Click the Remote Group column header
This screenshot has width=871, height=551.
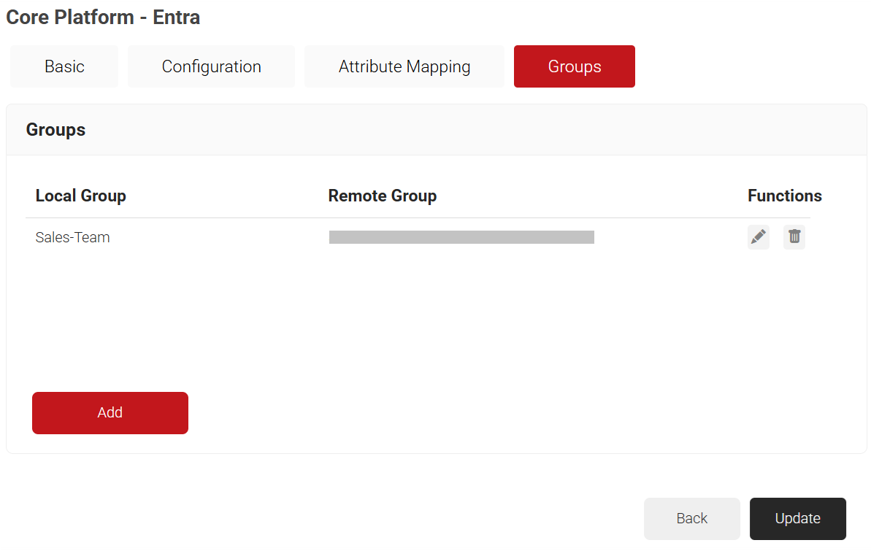point(382,196)
